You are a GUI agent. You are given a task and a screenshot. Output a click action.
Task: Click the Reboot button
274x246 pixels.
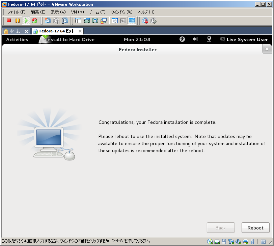pos(255,228)
